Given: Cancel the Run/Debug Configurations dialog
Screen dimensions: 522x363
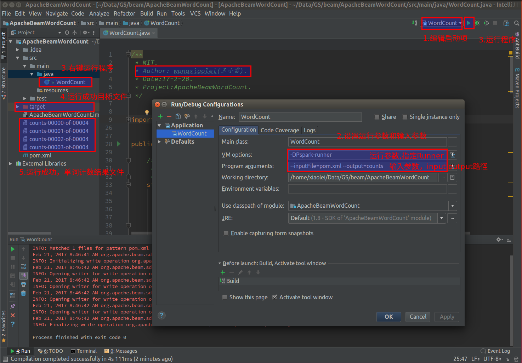Looking at the screenshot, I should [418, 317].
